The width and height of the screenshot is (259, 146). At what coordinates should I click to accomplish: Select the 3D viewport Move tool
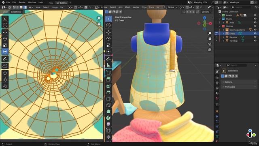tap(108, 32)
